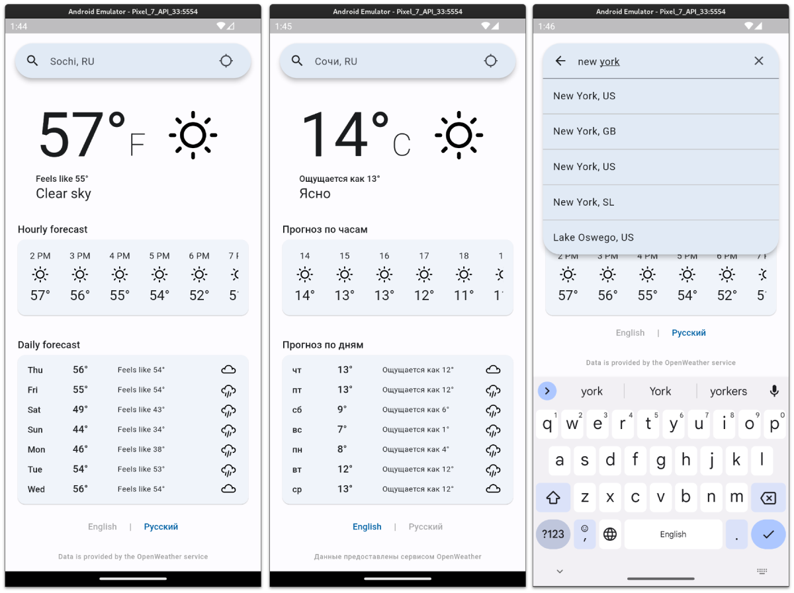794x593 pixels.
Task: Pick lowercase "york" keyboard suggestion
Action: point(592,391)
